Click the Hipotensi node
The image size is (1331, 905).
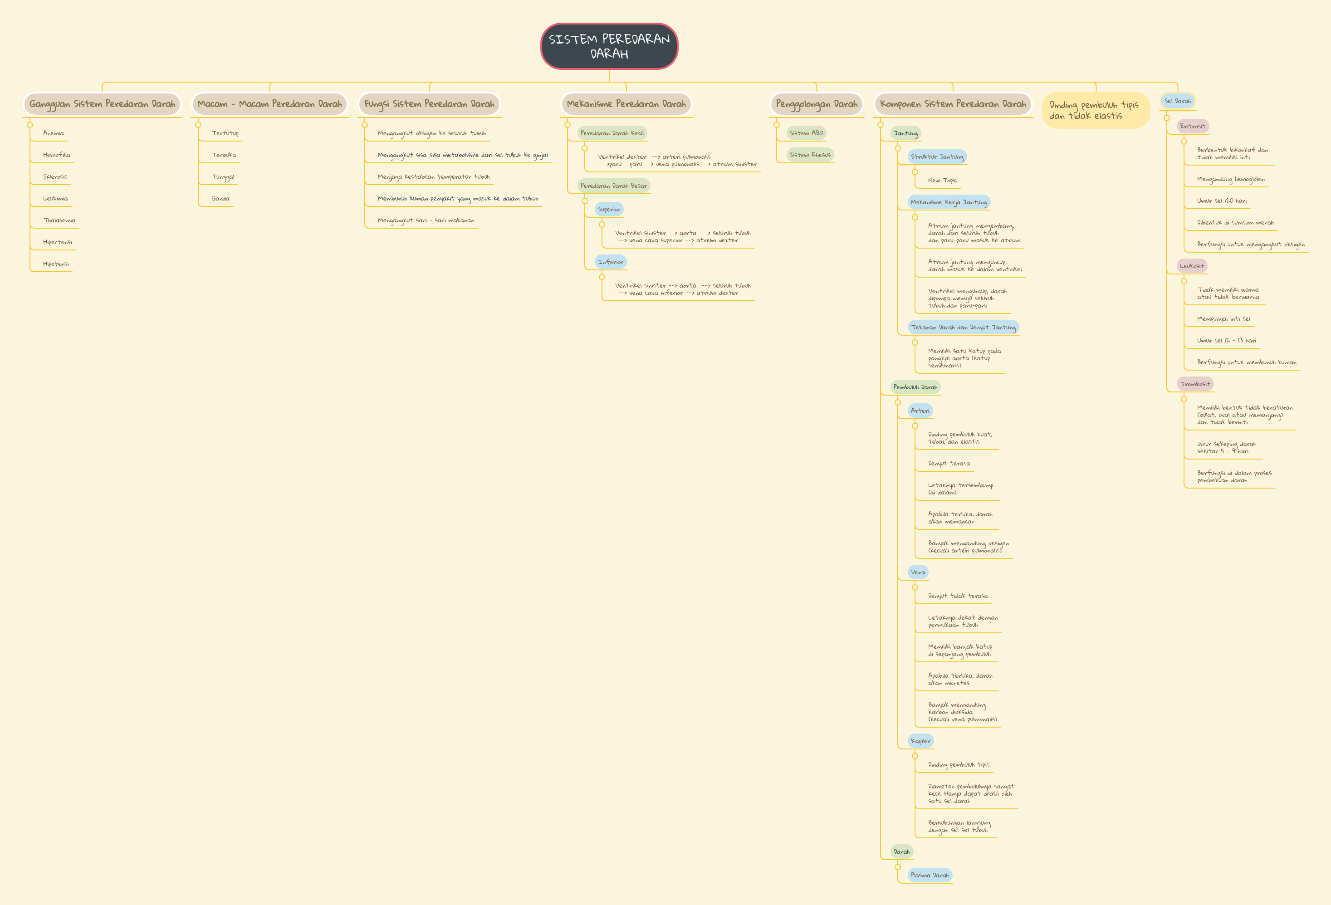55,264
